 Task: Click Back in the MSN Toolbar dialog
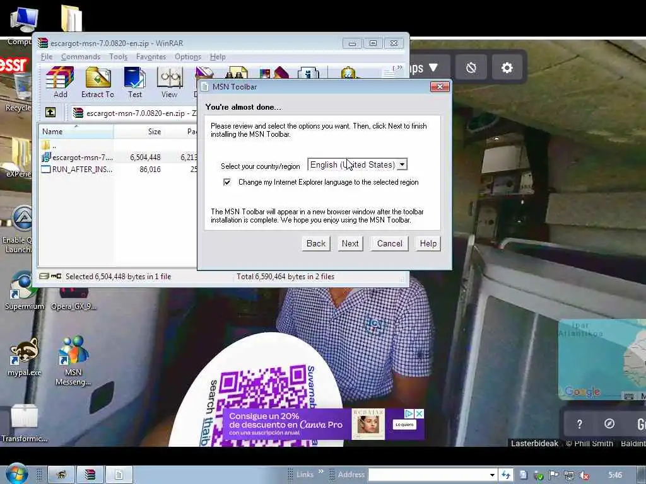(x=316, y=244)
